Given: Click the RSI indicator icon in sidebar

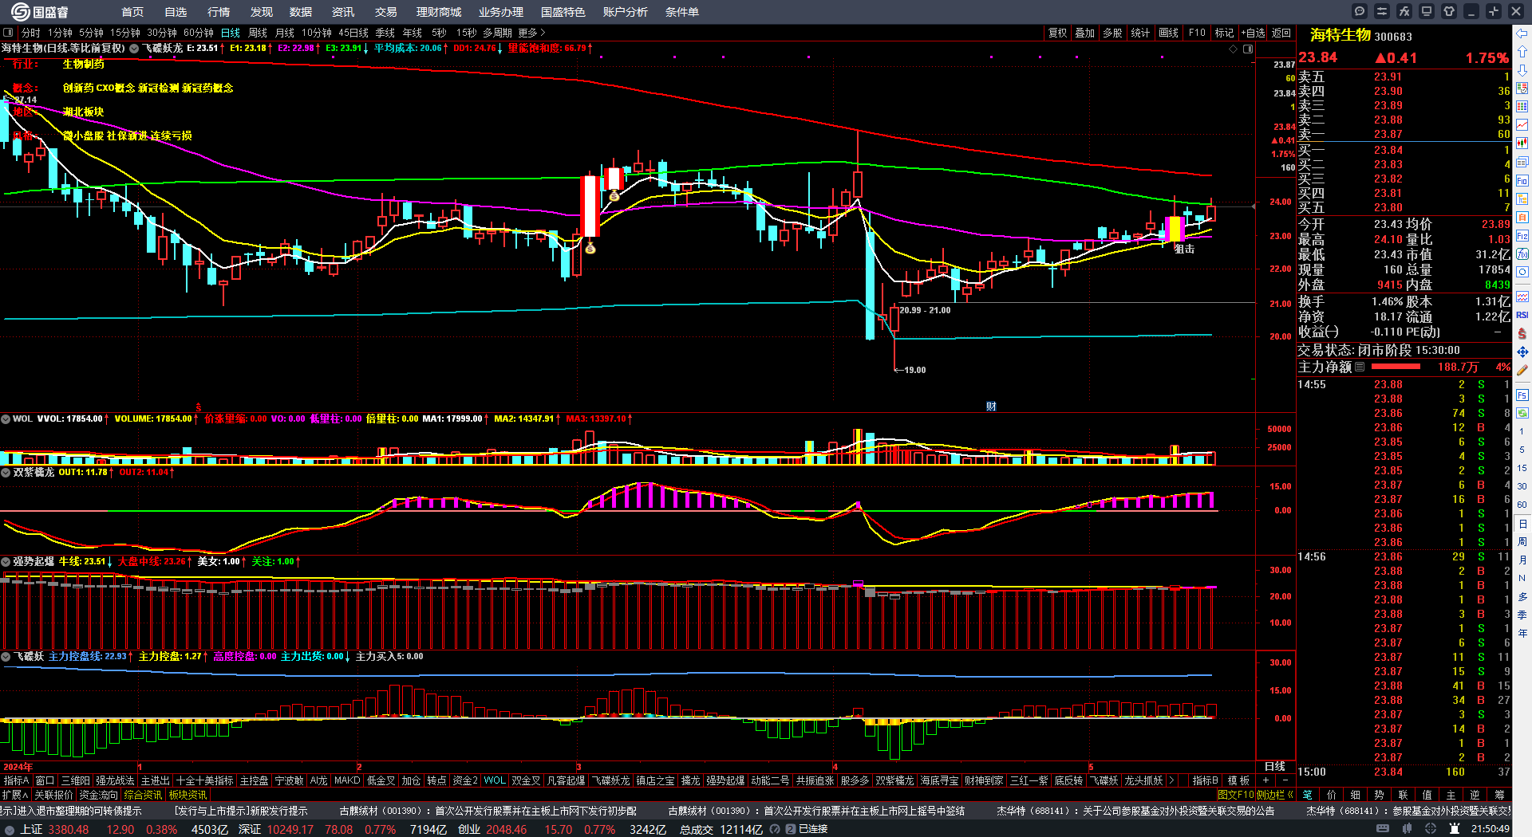Looking at the screenshot, I should (1522, 315).
